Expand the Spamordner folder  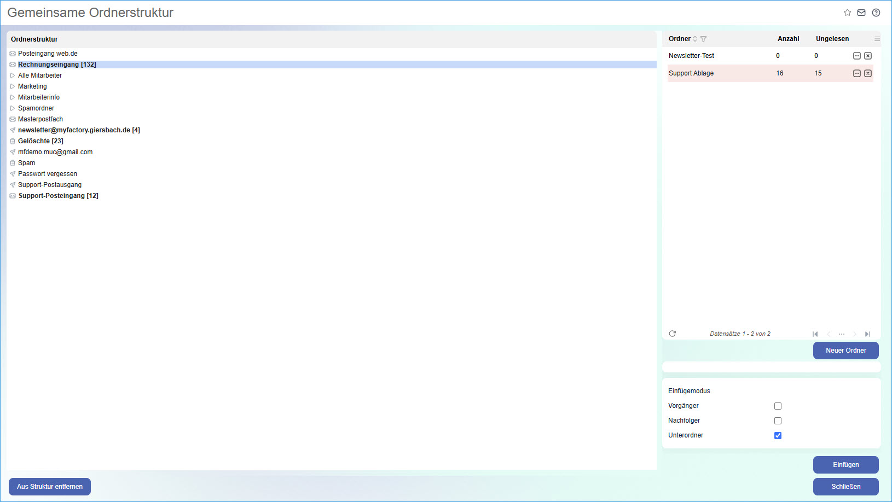[13, 108]
